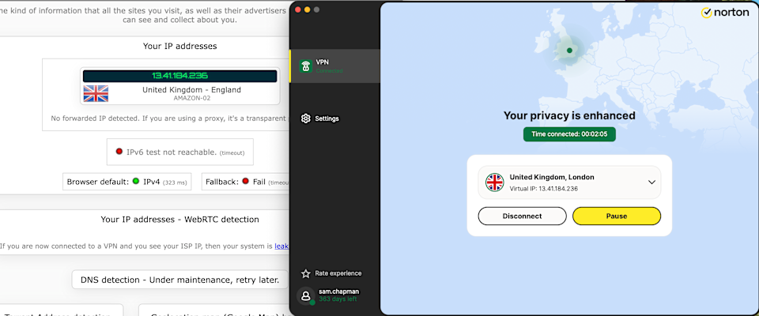Select the Rate experience sidebar entry

tap(338, 273)
